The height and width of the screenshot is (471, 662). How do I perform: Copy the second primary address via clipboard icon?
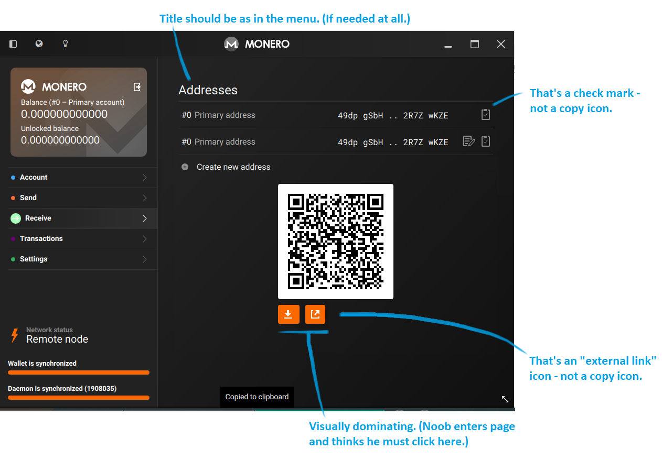point(485,140)
